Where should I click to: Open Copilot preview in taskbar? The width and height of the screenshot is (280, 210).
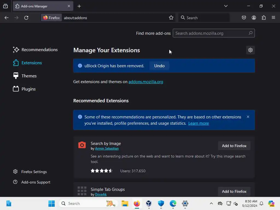click(271, 203)
